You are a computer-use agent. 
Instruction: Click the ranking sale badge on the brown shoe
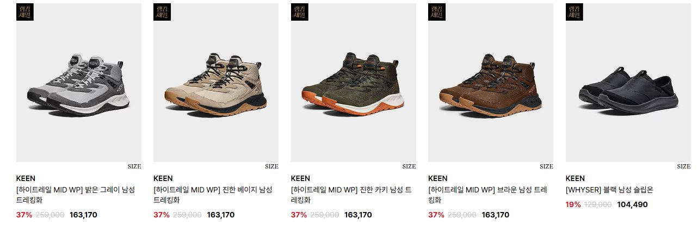point(437,12)
